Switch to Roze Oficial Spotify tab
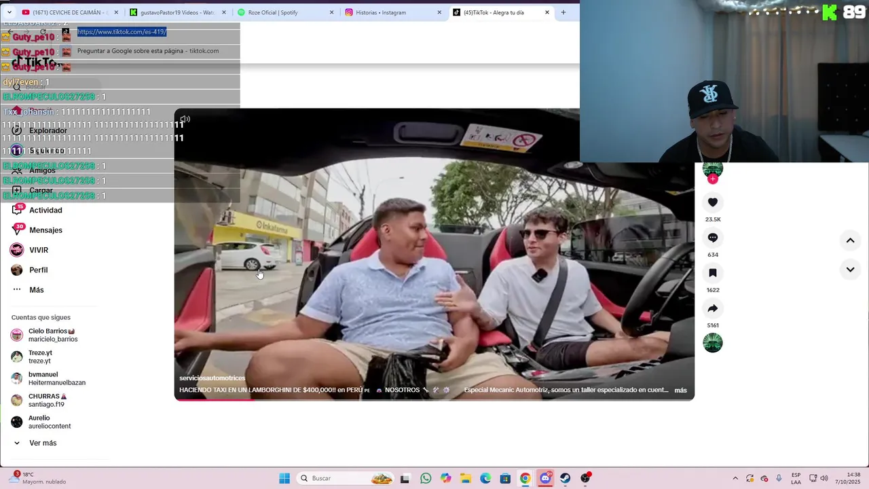The width and height of the screenshot is (869, 489). coord(273,12)
